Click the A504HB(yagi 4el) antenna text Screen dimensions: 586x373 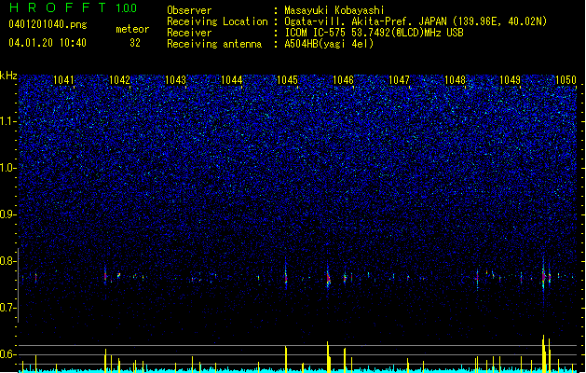tap(329, 44)
